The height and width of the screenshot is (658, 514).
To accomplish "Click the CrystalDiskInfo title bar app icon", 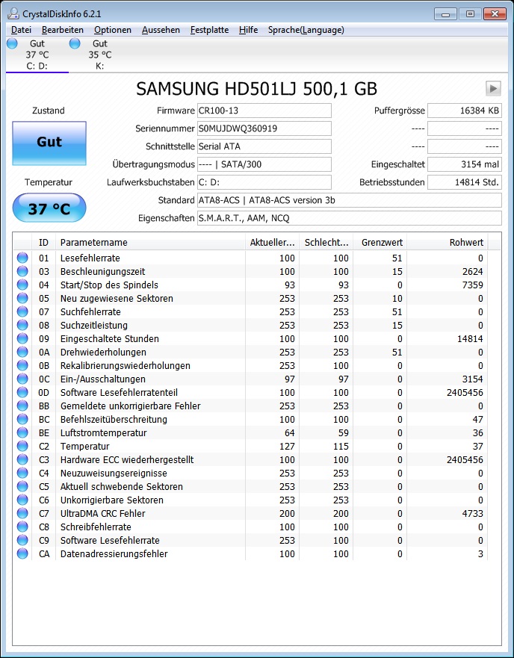I will point(13,14).
